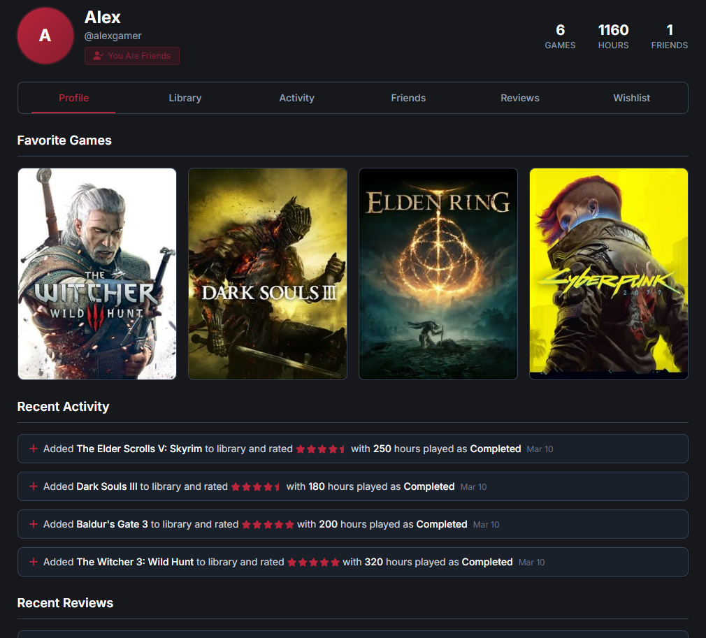Viewport: 706px width, 638px height.
Task: Click the star rating on the Dark Souls III row
Action: coord(257,487)
